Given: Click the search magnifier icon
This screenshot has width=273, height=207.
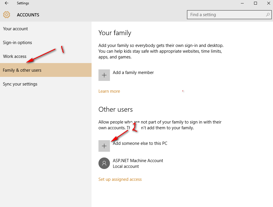Looking at the screenshot, I should pos(268,15).
